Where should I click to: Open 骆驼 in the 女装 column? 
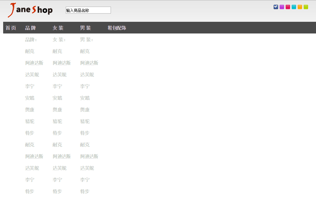coord(57,122)
